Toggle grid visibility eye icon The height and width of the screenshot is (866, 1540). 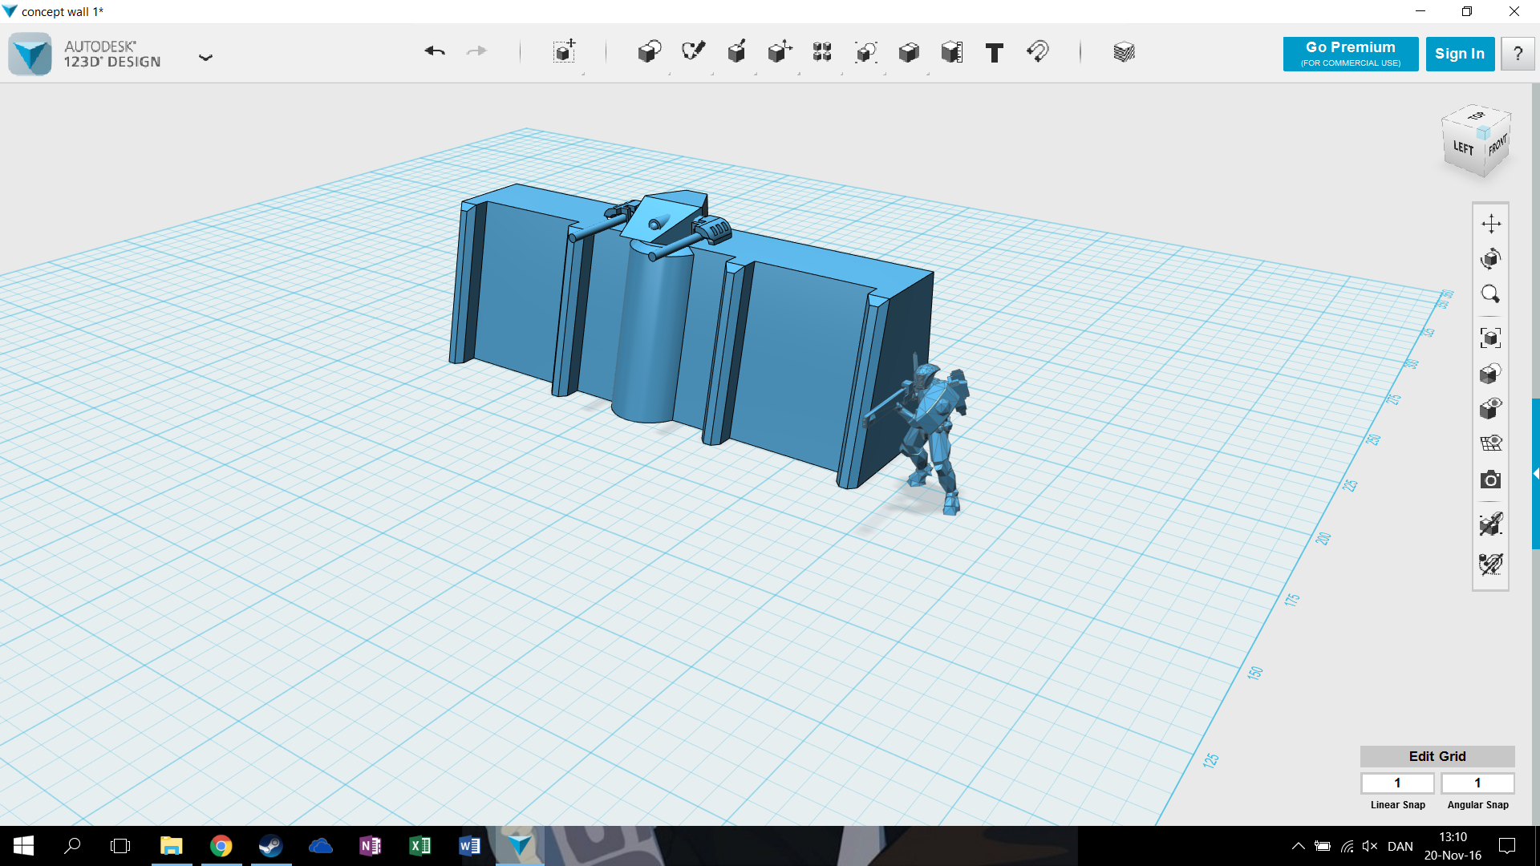[x=1491, y=443]
